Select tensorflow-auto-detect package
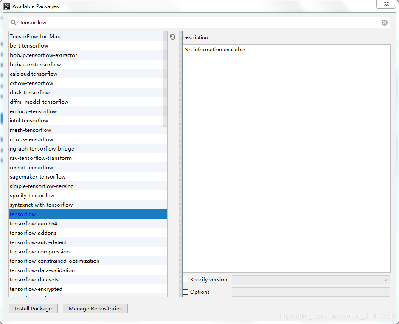Screen dimensions: 399x324 pos(88,242)
